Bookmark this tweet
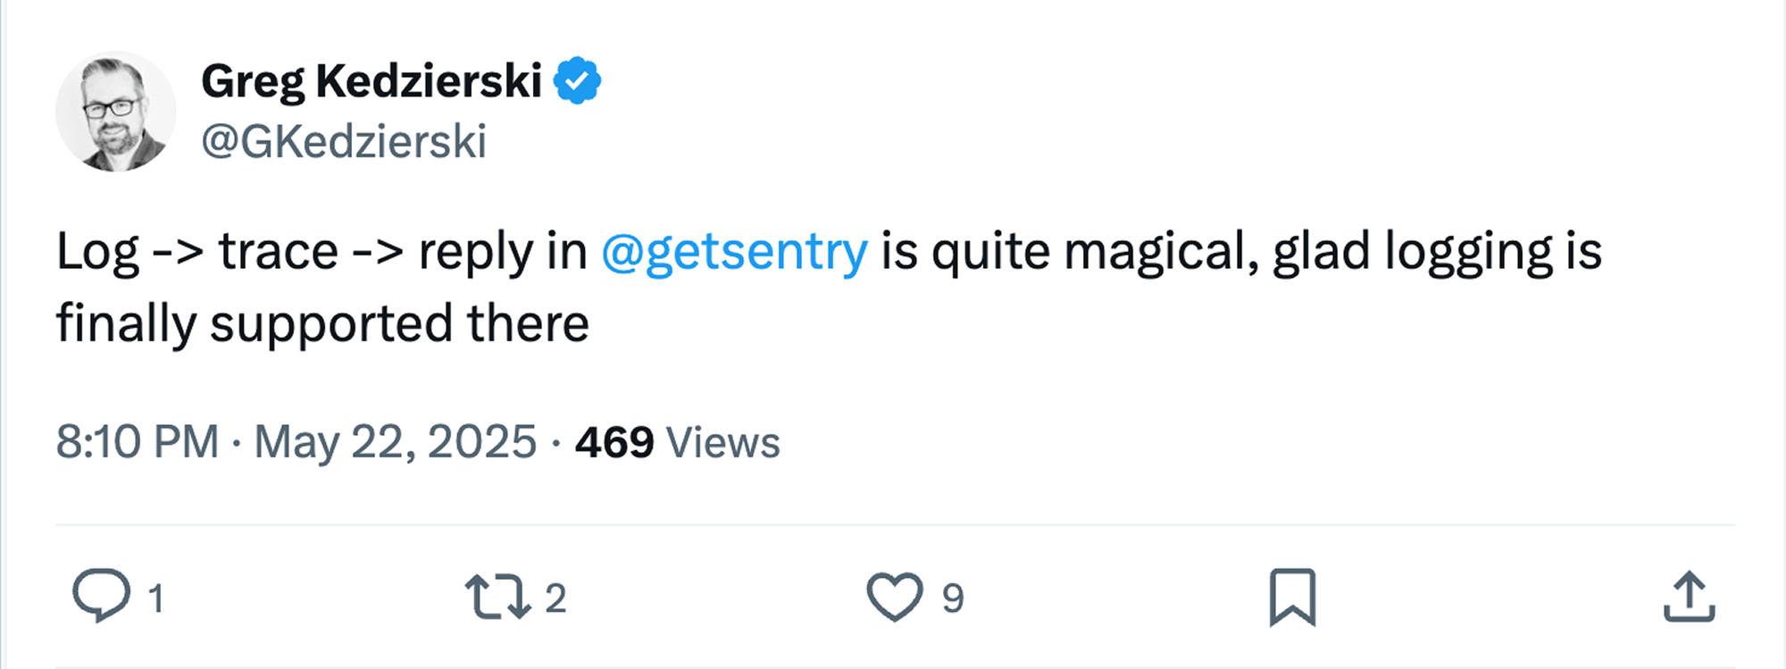 click(1292, 597)
